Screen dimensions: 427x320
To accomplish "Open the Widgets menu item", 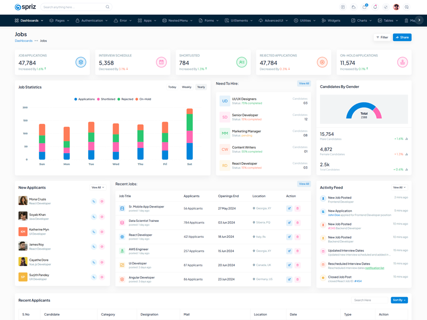I will click(x=331, y=21).
